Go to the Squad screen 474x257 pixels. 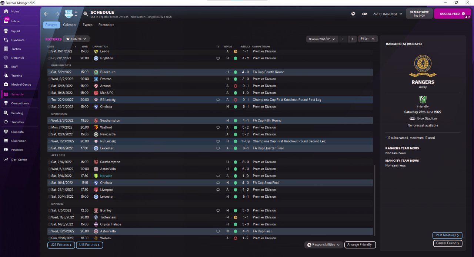[19, 31]
